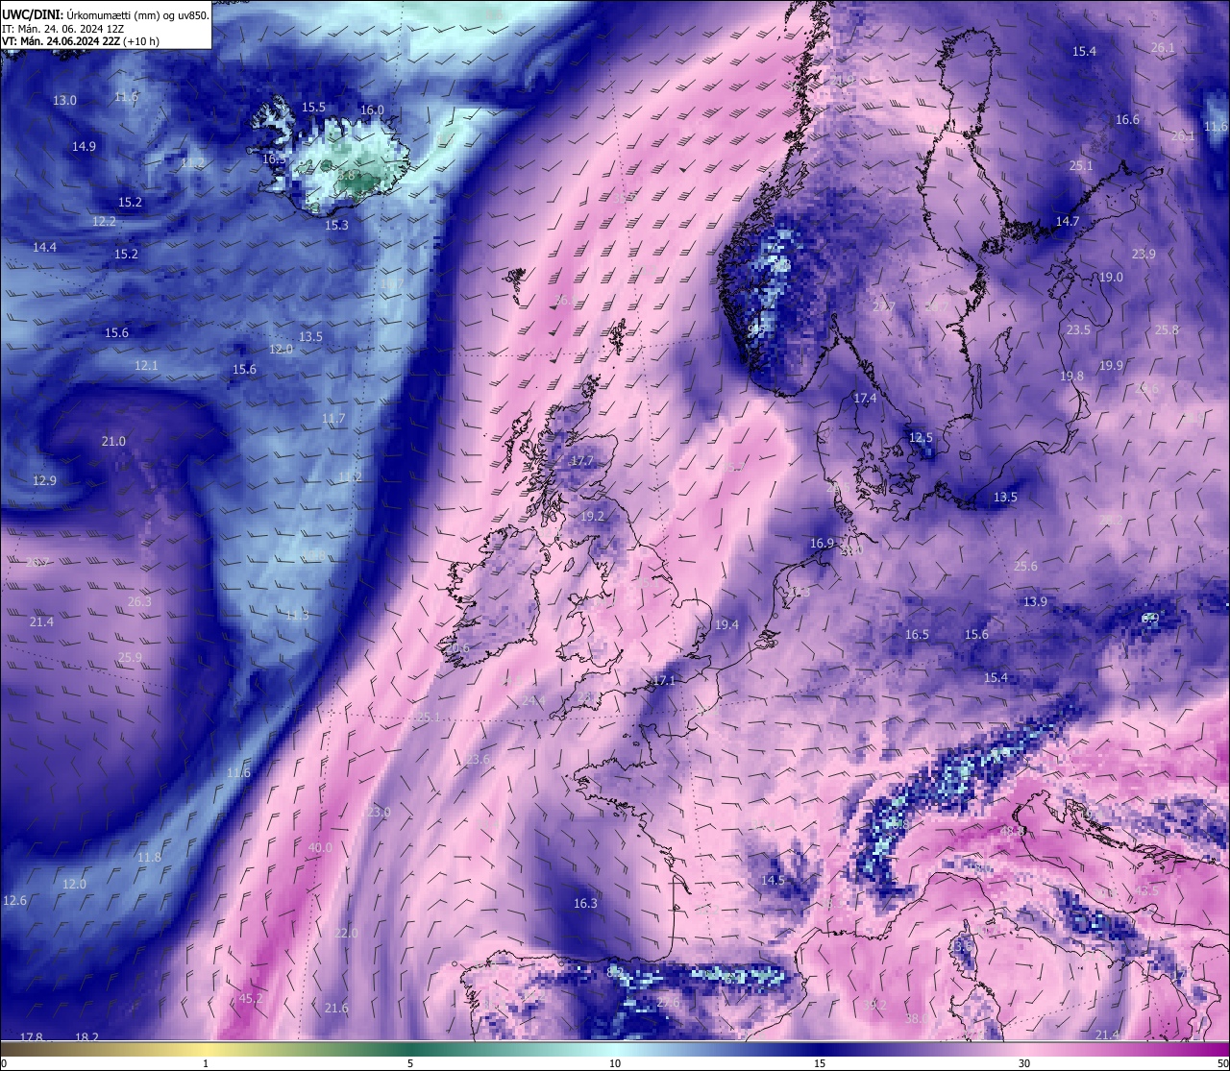
Task: Click the colorbar tick label '30'
Action: [1024, 1063]
